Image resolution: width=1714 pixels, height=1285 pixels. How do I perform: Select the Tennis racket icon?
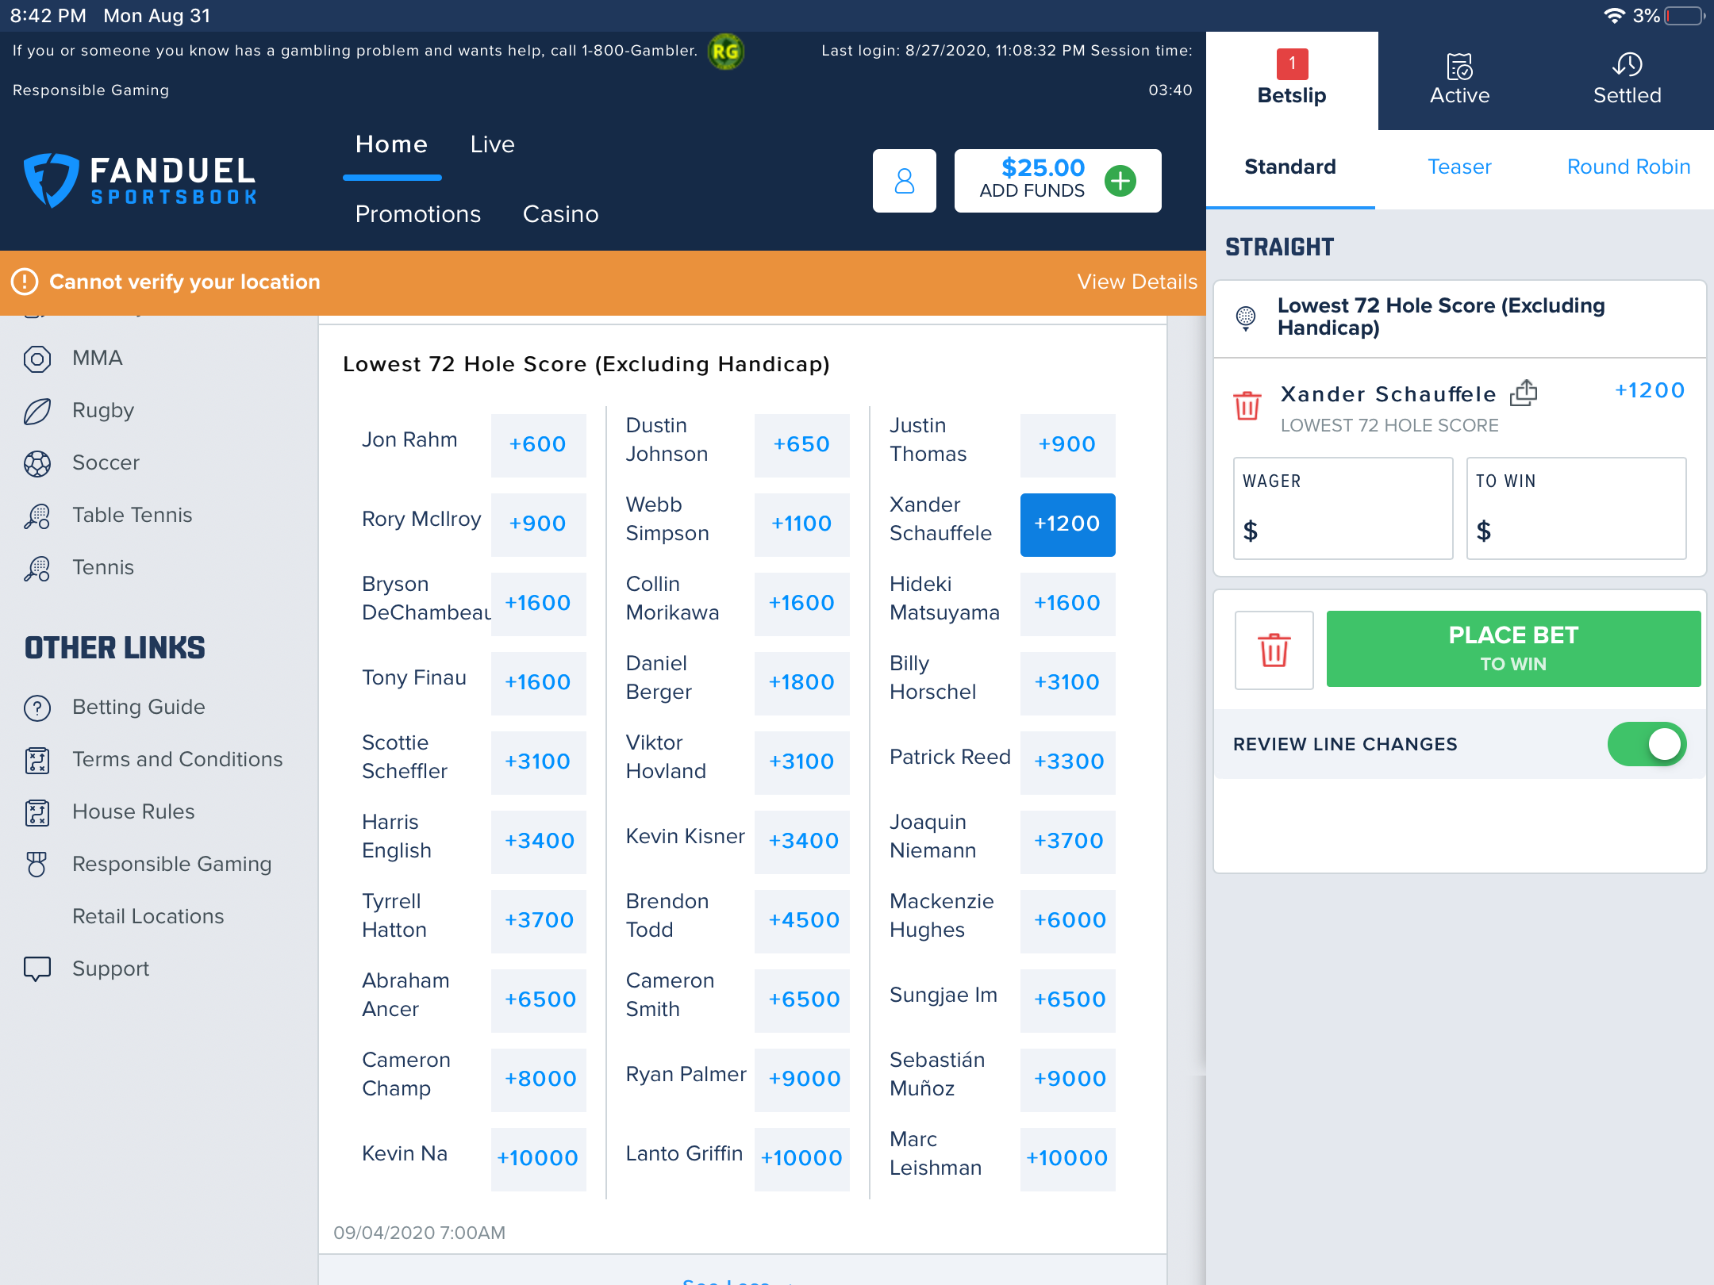37,568
